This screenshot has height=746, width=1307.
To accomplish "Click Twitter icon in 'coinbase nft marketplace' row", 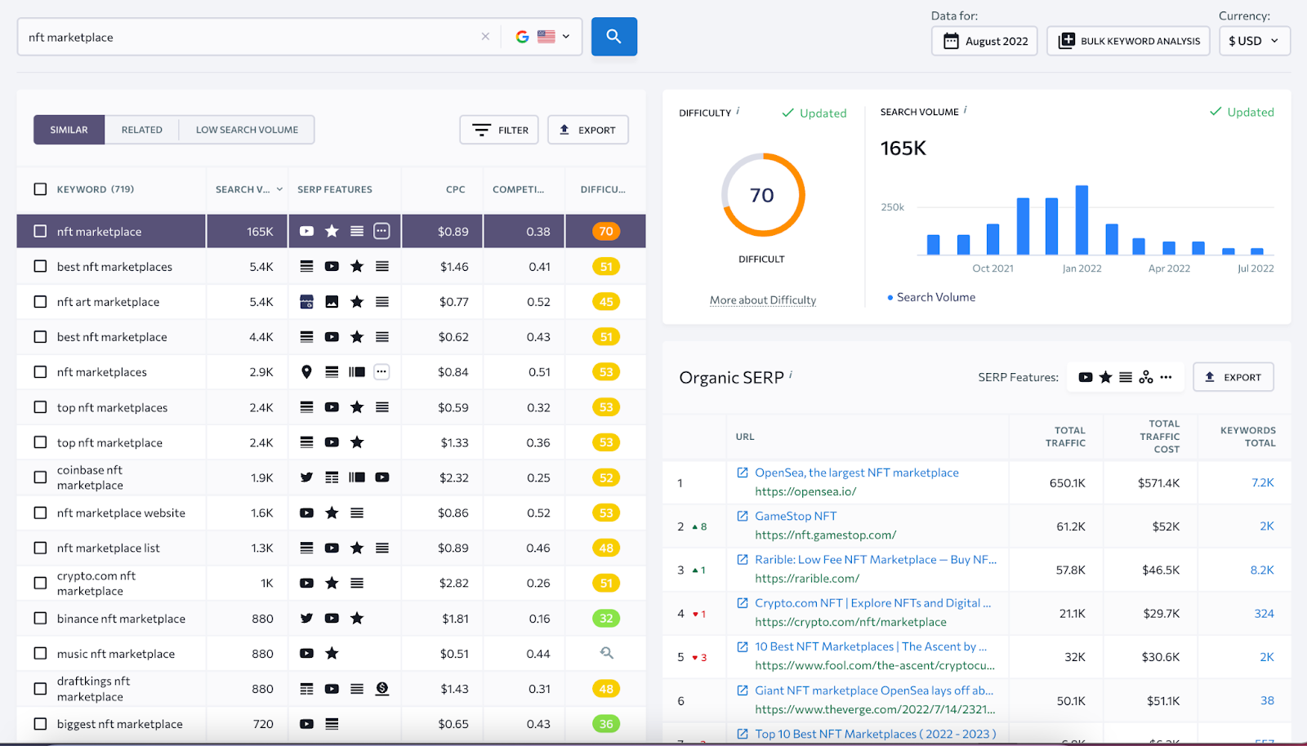I will coord(306,477).
